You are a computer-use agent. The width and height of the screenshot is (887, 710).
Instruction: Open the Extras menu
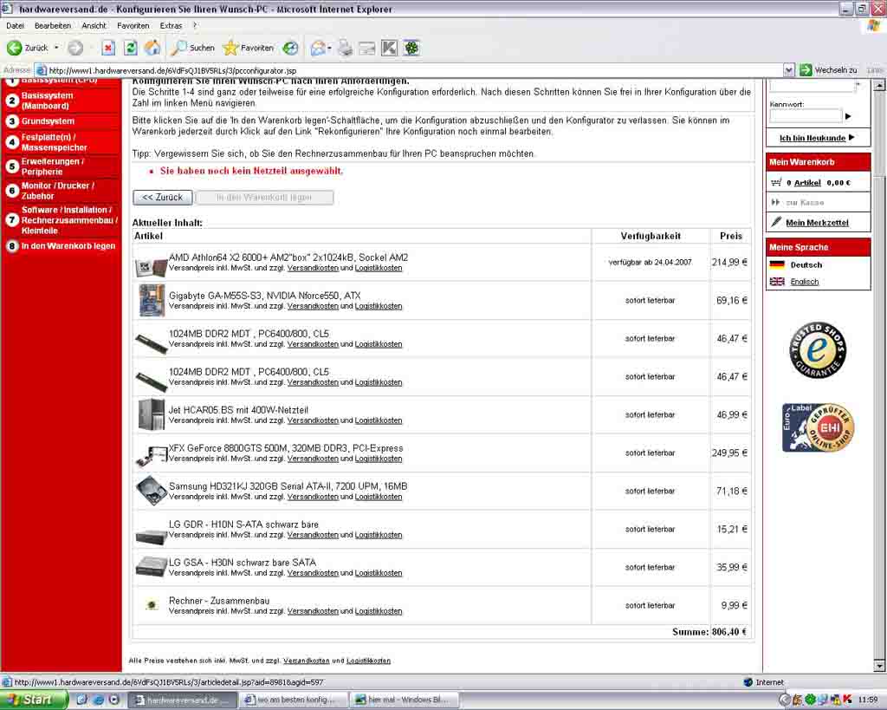point(171,25)
